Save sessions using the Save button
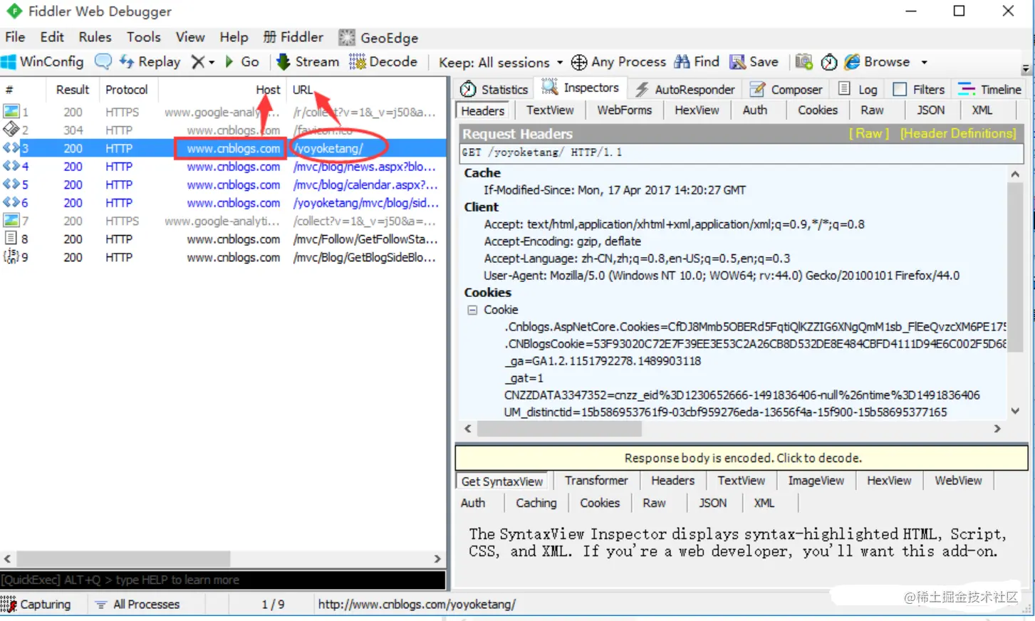This screenshot has height=621, width=1035. click(x=754, y=62)
